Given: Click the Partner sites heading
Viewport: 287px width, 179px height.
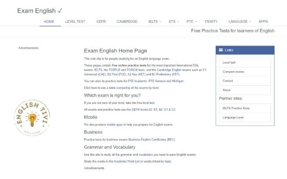Looking at the screenshot, I should (x=230, y=98).
